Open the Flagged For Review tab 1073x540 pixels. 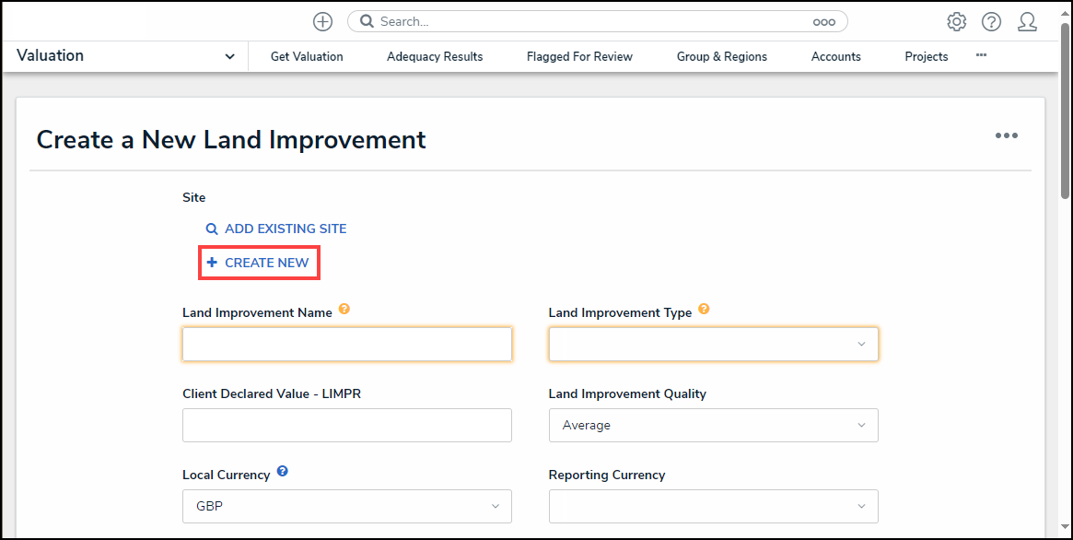tap(579, 57)
